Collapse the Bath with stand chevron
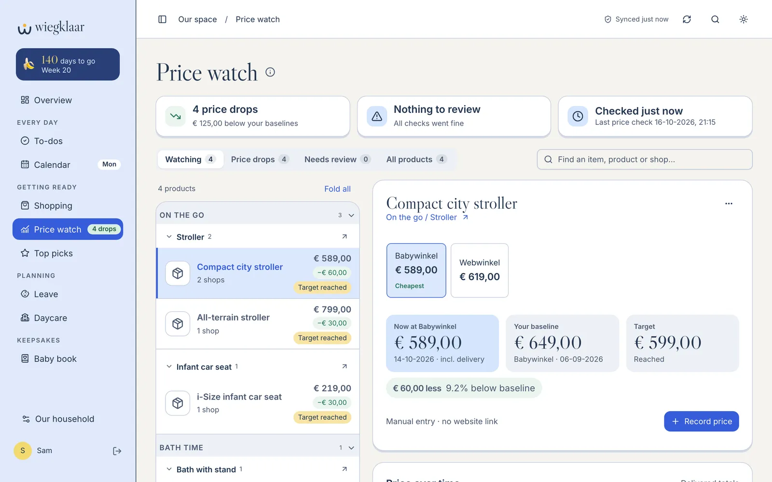The width and height of the screenshot is (772, 482). (x=169, y=469)
